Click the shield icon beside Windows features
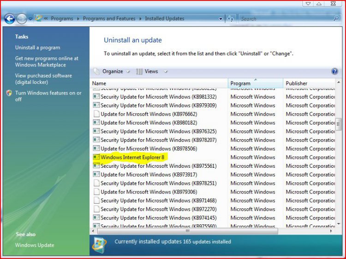 [9, 93]
